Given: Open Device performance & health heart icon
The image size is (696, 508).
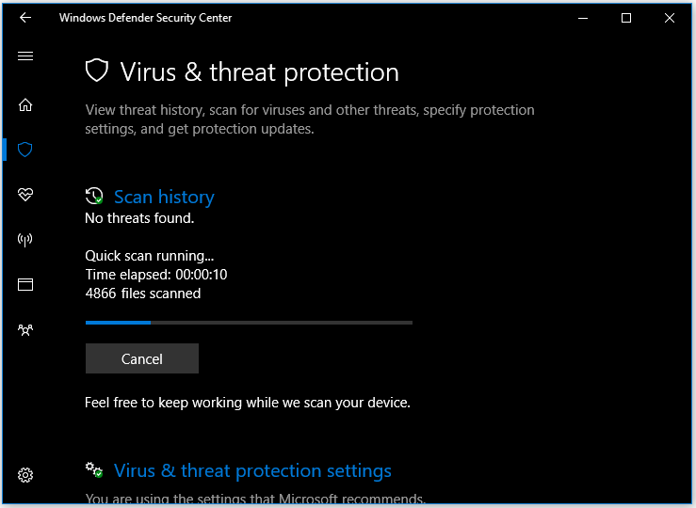Looking at the screenshot, I should coord(25,195).
